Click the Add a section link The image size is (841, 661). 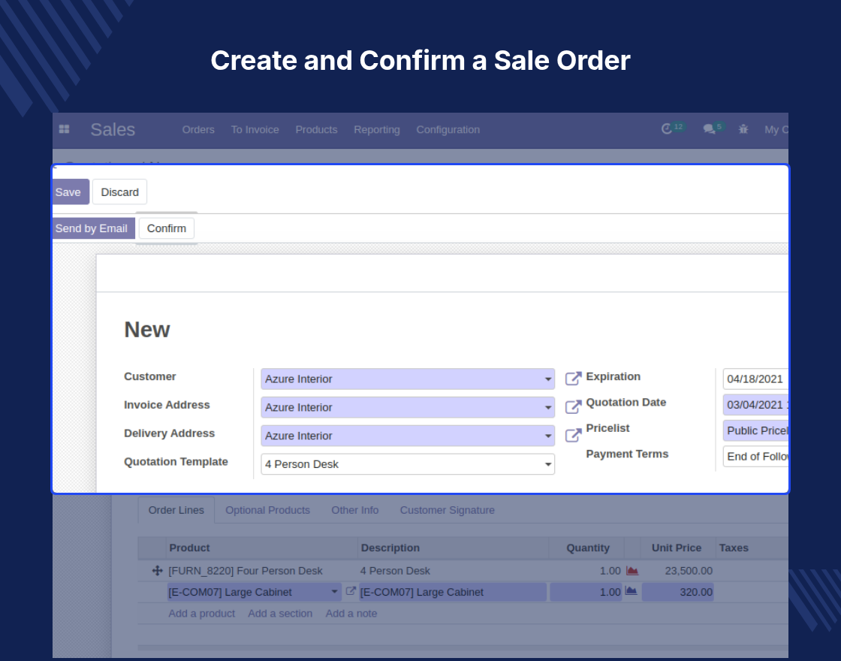280,613
